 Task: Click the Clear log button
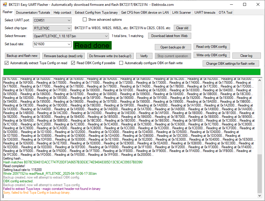tap(246, 56)
